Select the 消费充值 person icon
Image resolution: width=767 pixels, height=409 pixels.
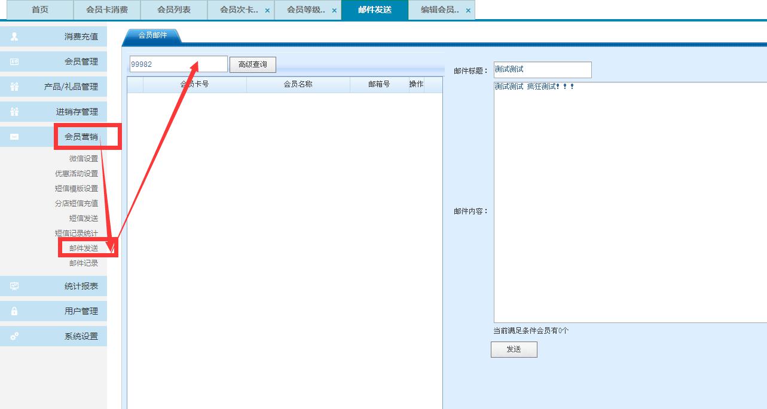[13, 36]
